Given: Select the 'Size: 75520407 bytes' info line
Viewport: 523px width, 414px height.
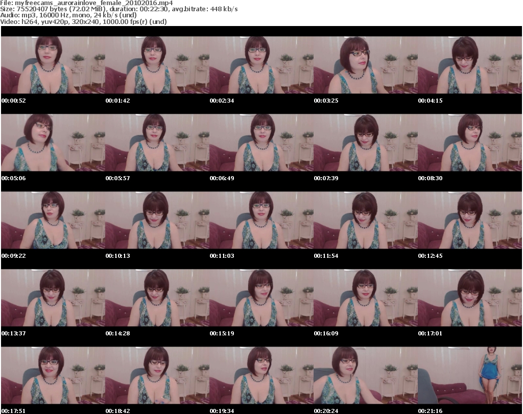Looking at the screenshot, I should (x=118, y=9).
